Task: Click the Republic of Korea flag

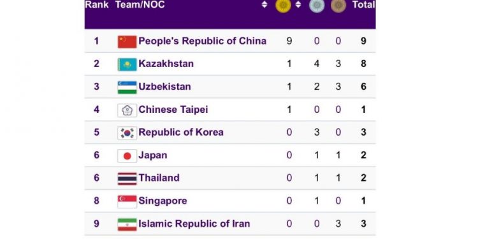Action: (x=127, y=133)
